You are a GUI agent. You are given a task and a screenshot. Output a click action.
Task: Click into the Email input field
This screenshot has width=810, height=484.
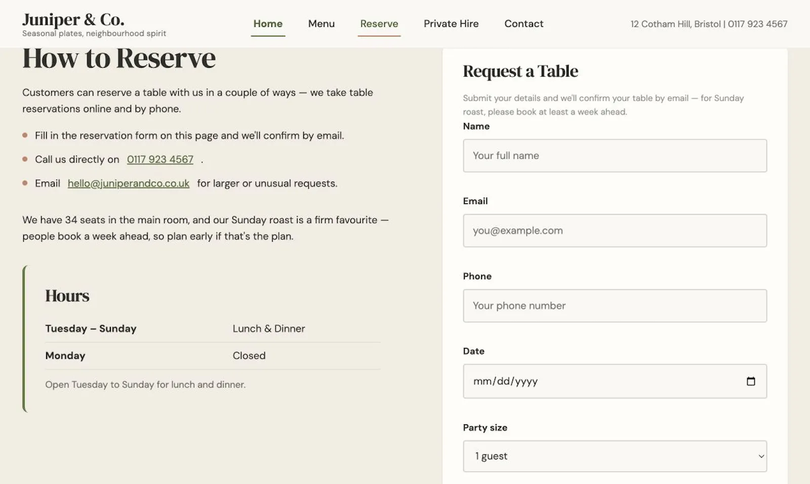click(x=615, y=231)
